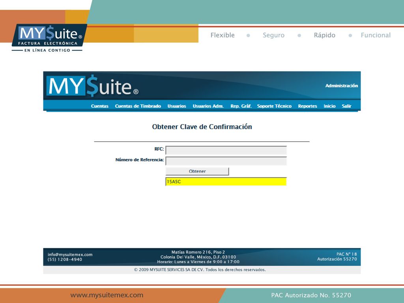Image resolution: width=404 pixels, height=303 pixels.
Task: Click 'PAC N° 18' footer text
Action: pos(346,254)
